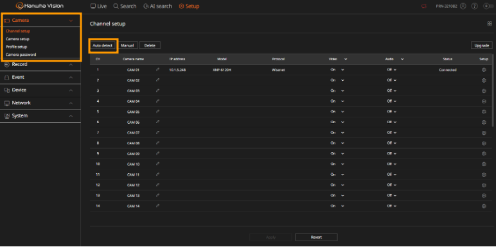
Task: Open the setup gear for CAM 01
Action: [x=484, y=70]
